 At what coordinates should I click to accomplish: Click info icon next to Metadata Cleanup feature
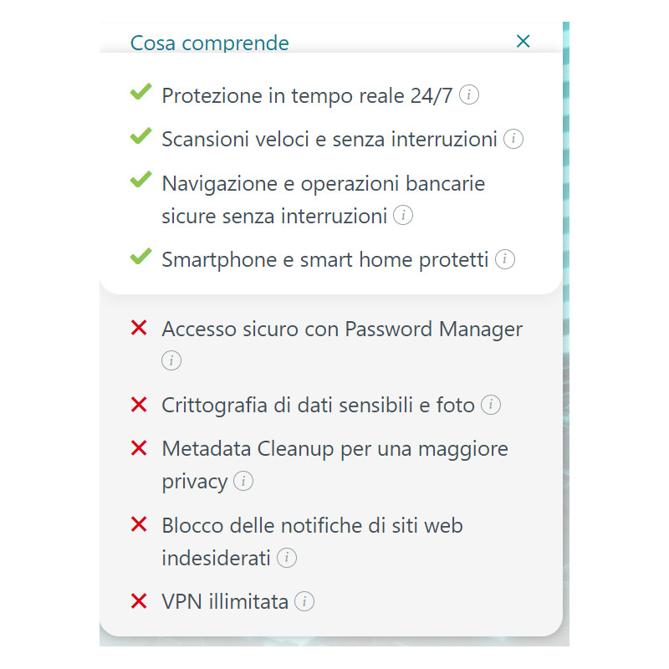[242, 482]
